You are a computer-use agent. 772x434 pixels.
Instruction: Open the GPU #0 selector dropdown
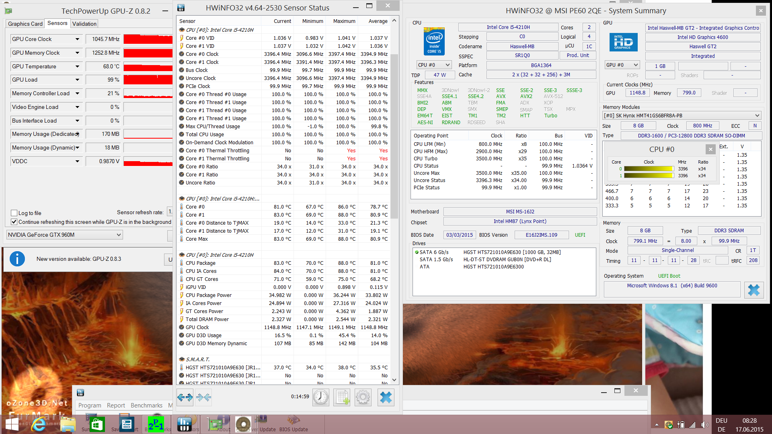pyautogui.click(x=622, y=65)
